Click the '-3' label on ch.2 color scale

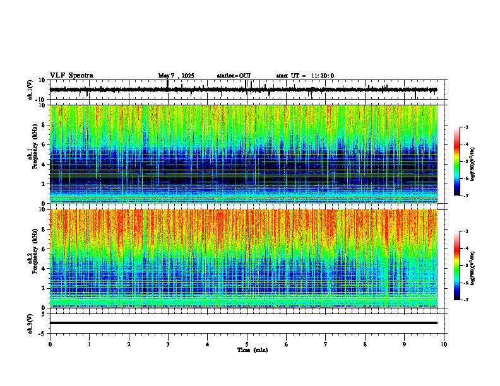(465, 231)
